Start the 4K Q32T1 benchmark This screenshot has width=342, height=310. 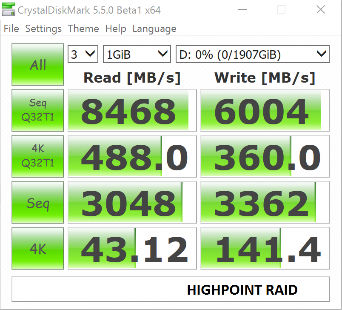pyautogui.click(x=38, y=156)
